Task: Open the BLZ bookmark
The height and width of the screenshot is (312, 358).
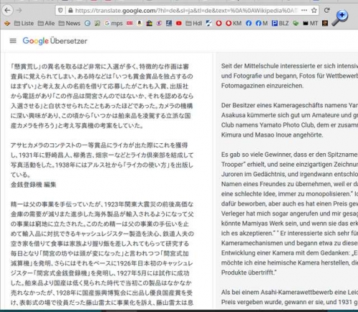Action: click(x=280, y=24)
